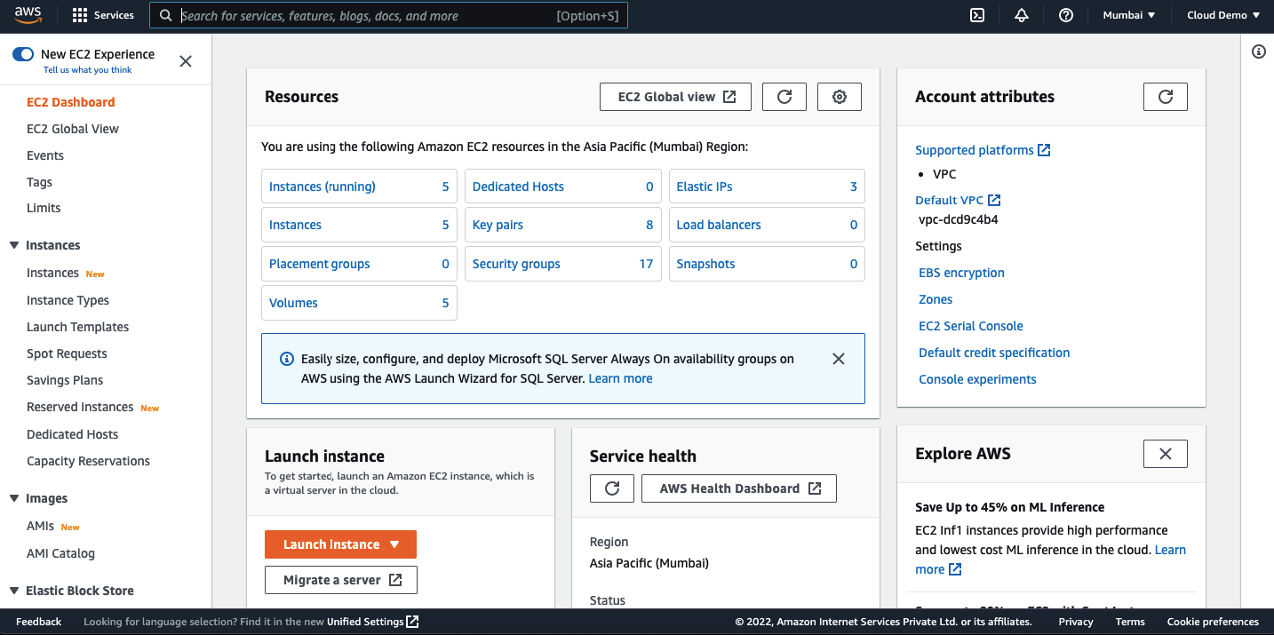This screenshot has height=635, width=1274.
Task: Toggle the New EC2 Experience switch
Action: [23, 54]
